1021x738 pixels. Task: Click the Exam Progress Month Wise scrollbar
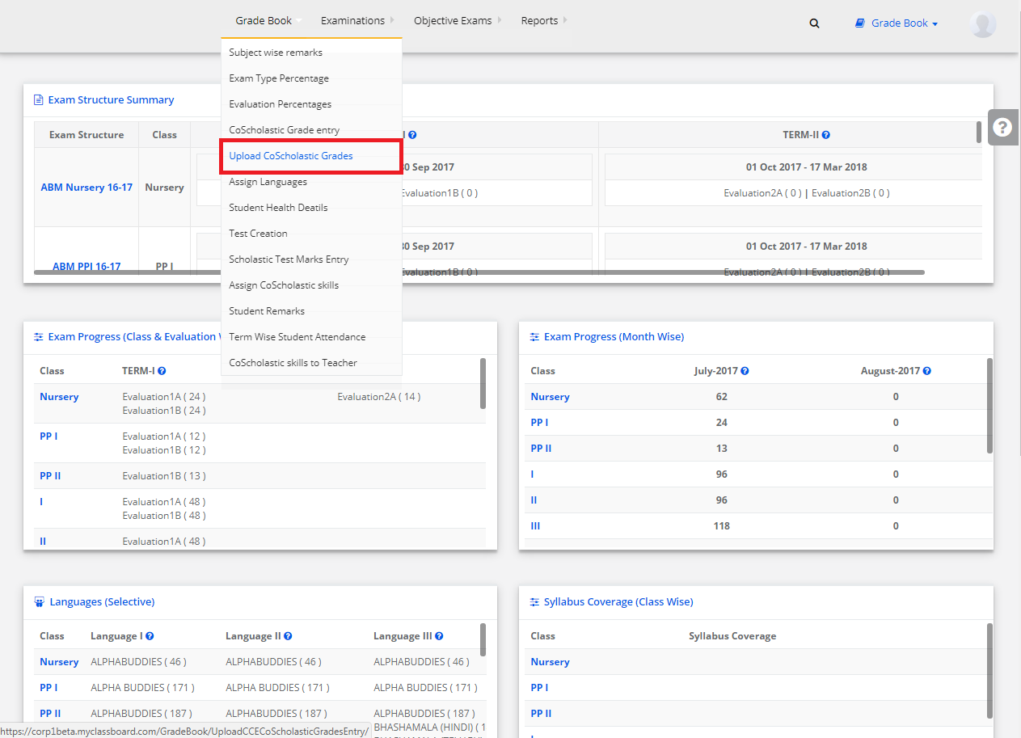coord(989,406)
